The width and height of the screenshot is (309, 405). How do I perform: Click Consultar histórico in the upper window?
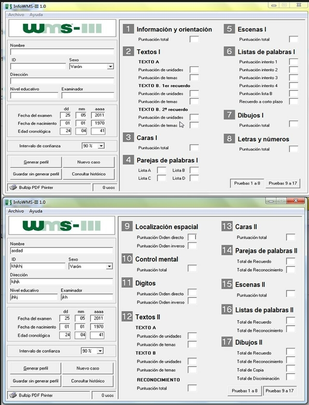click(89, 174)
